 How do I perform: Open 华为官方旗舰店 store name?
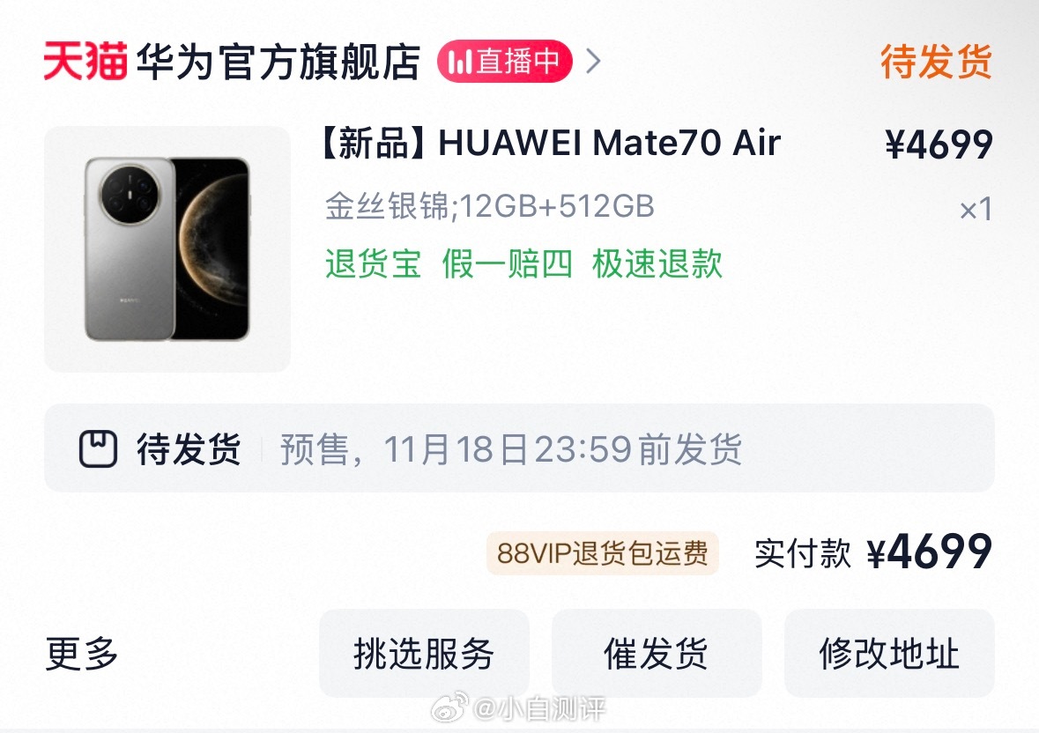[278, 63]
